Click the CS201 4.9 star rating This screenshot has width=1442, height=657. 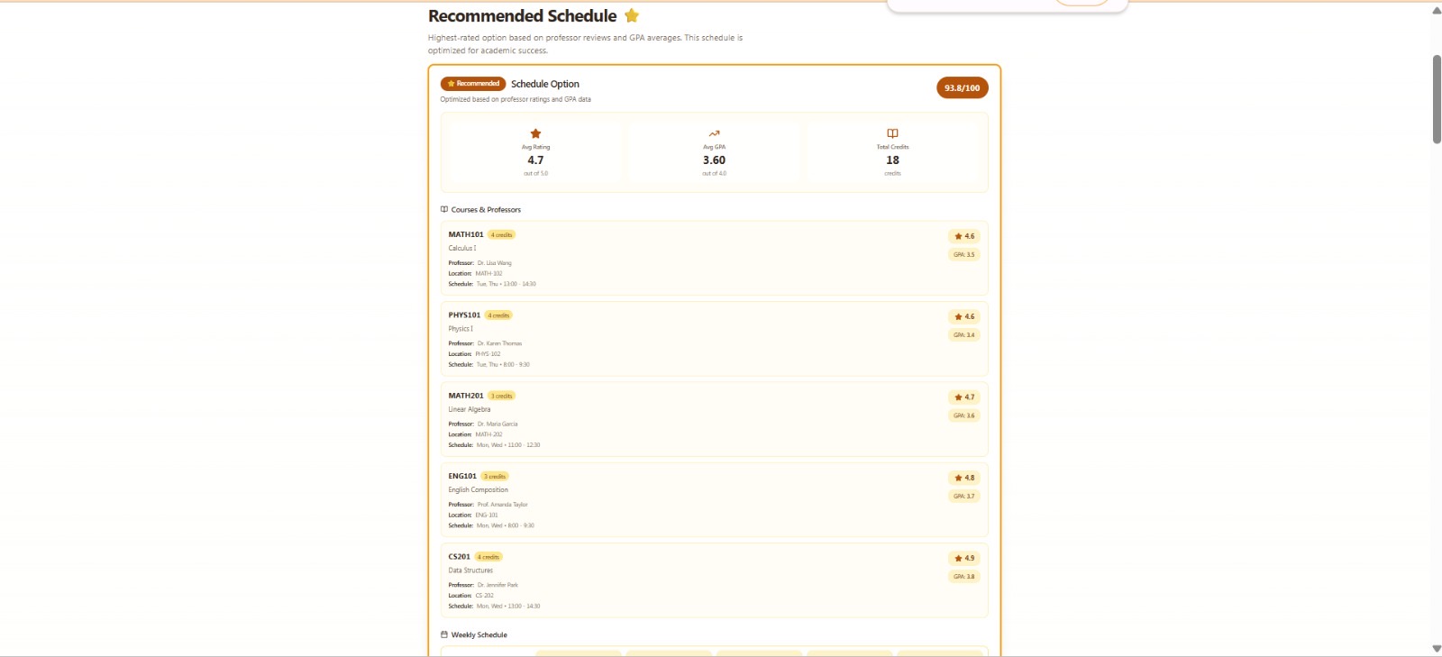point(964,558)
